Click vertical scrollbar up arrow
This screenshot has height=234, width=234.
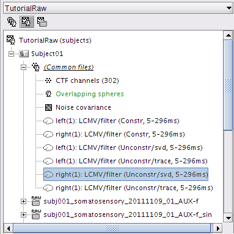228,35
